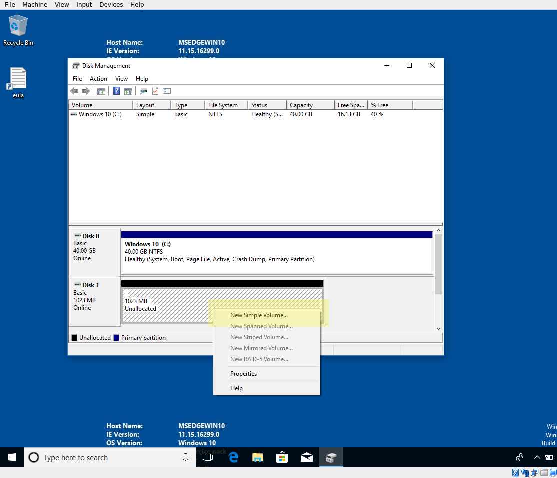Choose New Simple Volume from context menu

pos(266,315)
